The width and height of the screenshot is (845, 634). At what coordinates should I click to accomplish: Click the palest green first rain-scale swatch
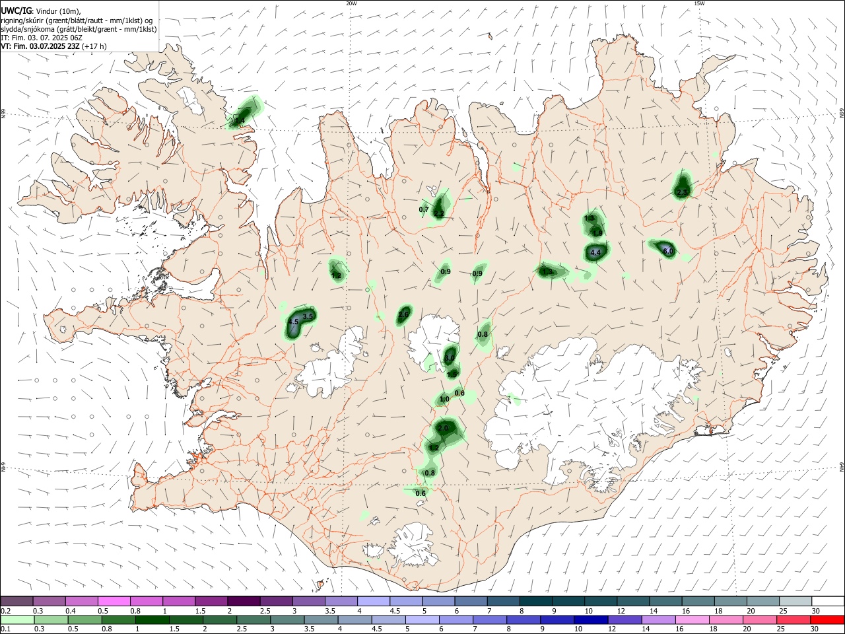click(17, 619)
